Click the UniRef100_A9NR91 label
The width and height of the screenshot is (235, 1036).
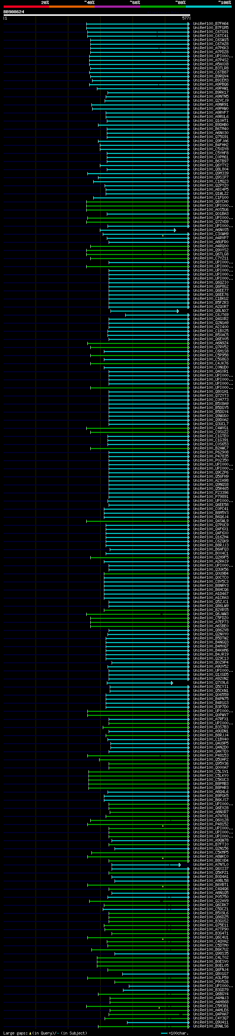click(x=210, y=105)
